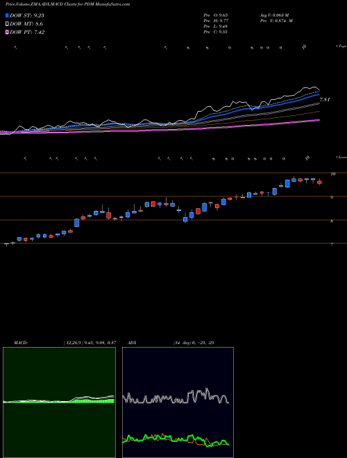Click the price axis label 7

point(332,245)
